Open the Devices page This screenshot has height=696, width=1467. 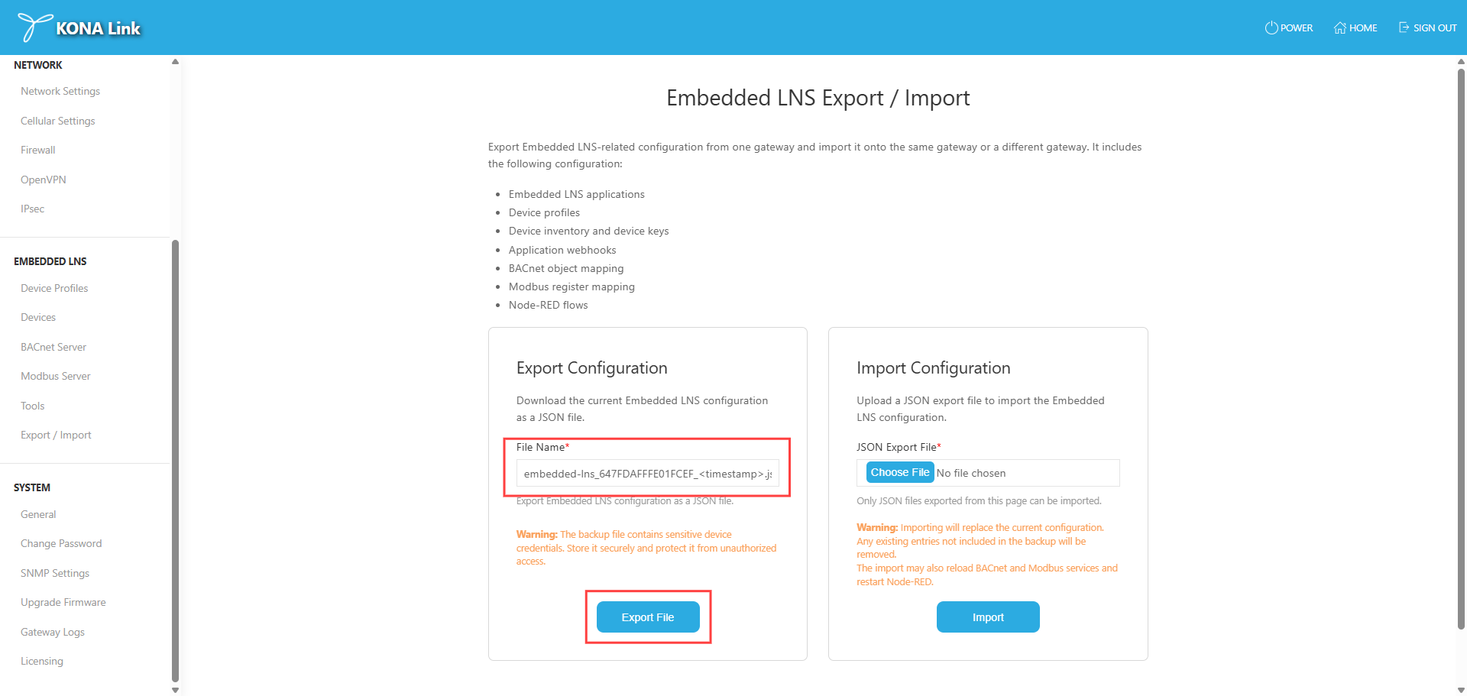point(38,317)
